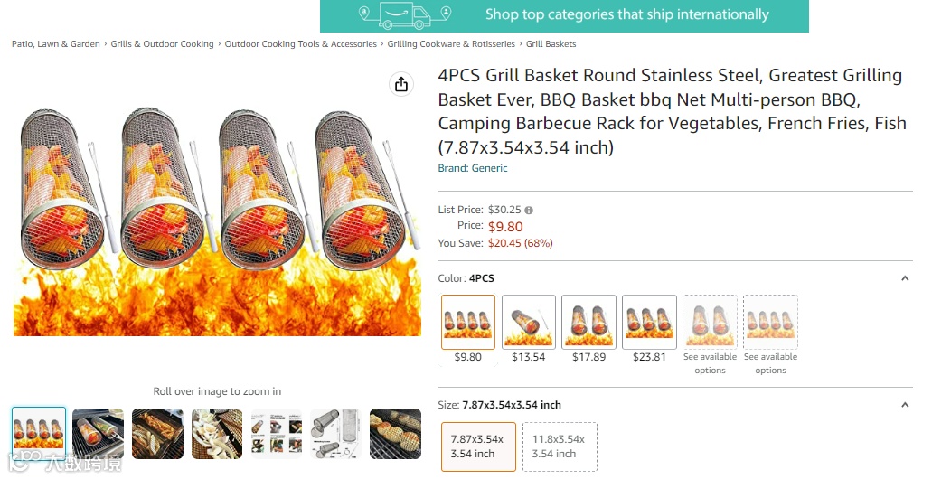
Task: Click the Brand: Generic link
Action: (473, 168)
